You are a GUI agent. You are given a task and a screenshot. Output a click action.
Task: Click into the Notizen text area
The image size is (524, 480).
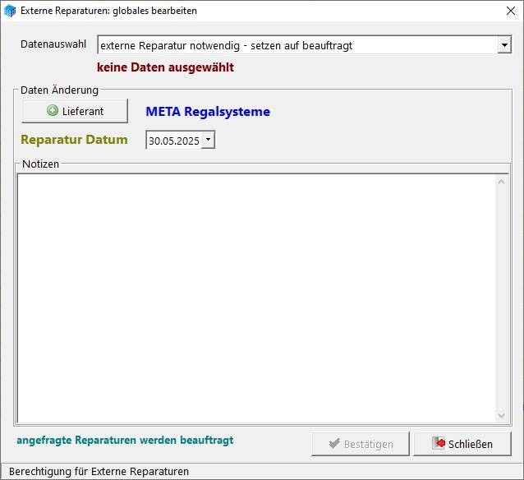coord(255,296)
